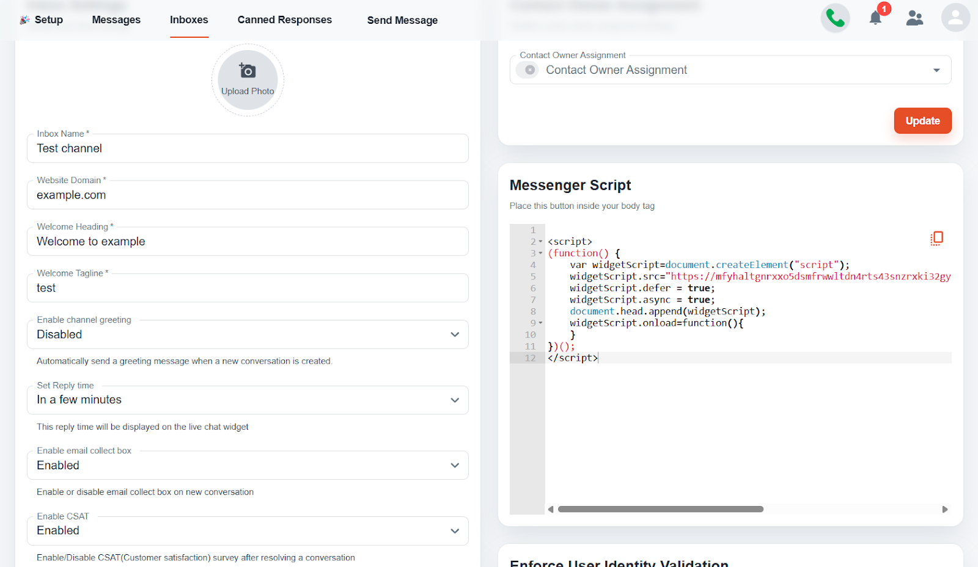Click the Update button

[x=922, y=121]
